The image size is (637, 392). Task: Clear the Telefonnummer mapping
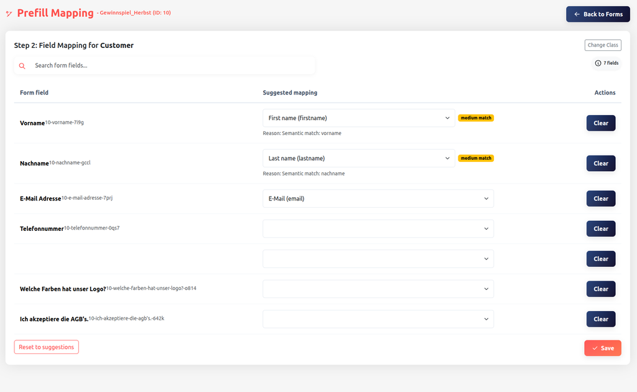tap(601, 229)
